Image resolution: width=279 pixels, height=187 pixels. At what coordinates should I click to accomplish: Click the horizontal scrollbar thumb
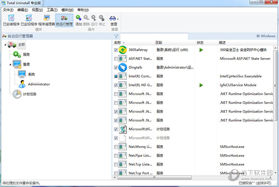point(154,177)
